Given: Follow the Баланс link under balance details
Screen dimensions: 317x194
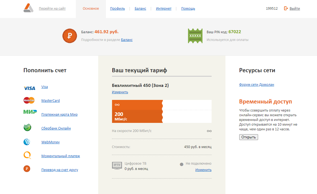Looking at the screenshot, I should point(127,40).
